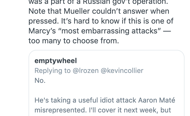The image size is (190, 116).
Task: Click empty space right of emptywheel name
Action: coord(130,61)
